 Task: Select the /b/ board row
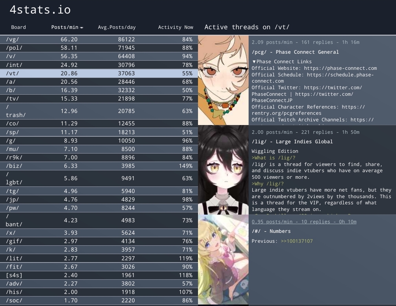(99, 90)
